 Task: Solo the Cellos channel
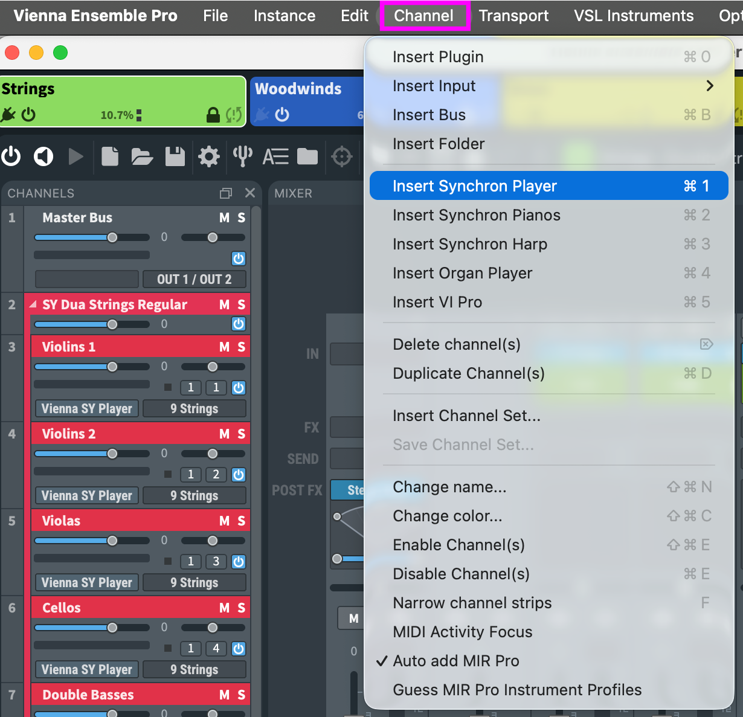tap(241, 608)
